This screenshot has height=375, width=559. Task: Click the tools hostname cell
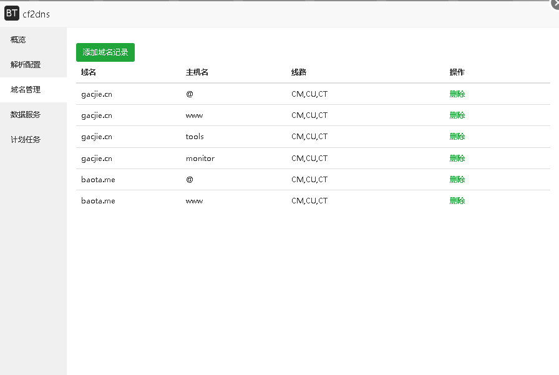[195, 137]
